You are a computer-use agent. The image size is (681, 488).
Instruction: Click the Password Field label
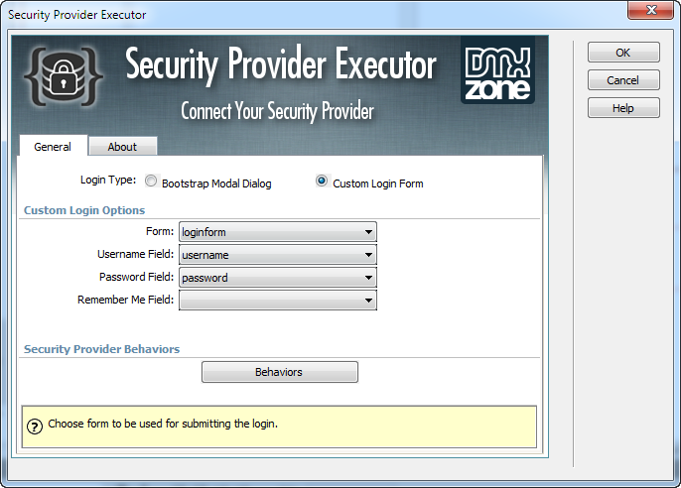coord(136,277)
